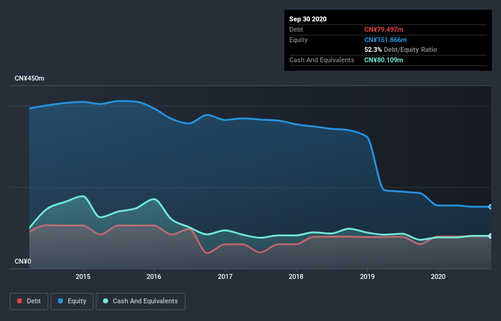The height and width of the screenshot is (321, 501).
Task: Click the blue Equity legend dot
Action: pyautogui.click(x=60, y=301)
